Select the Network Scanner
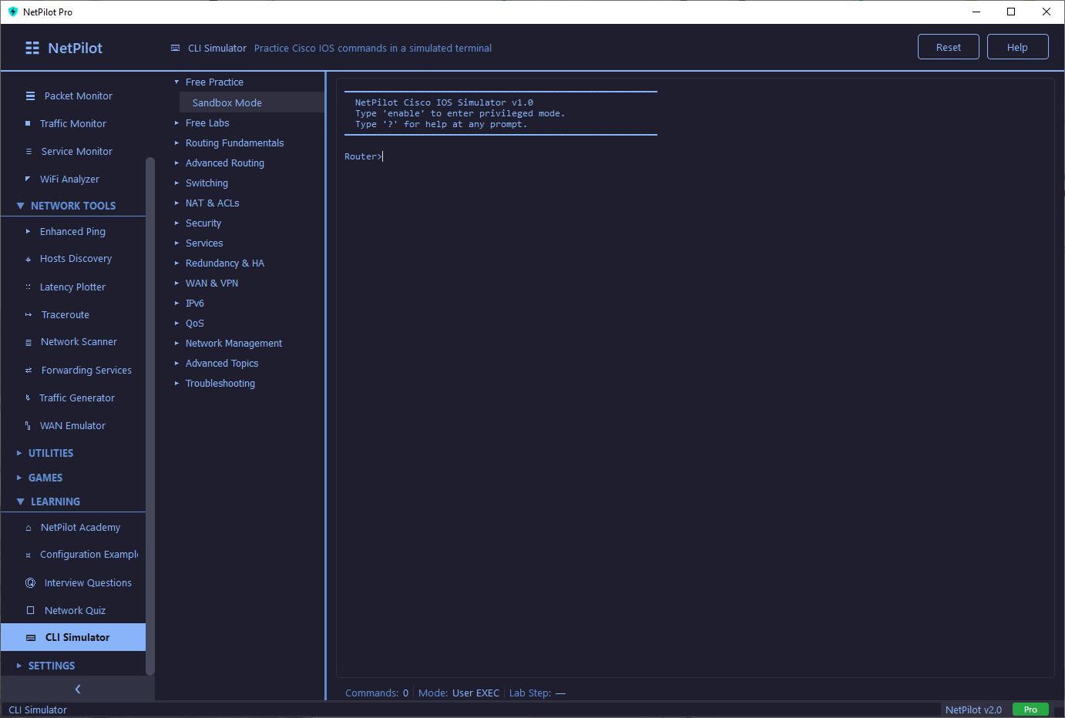The height and width of the screenshot is (718, 1065). [78, 341]
